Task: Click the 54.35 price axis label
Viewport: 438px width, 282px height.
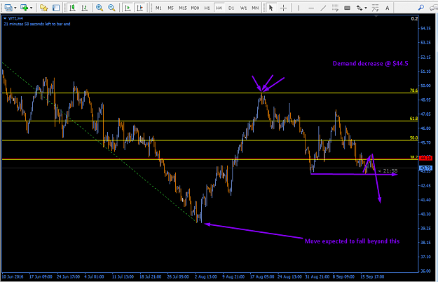Action: point(425,28)
